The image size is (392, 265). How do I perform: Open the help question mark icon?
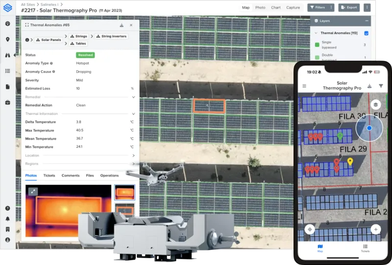8,208
